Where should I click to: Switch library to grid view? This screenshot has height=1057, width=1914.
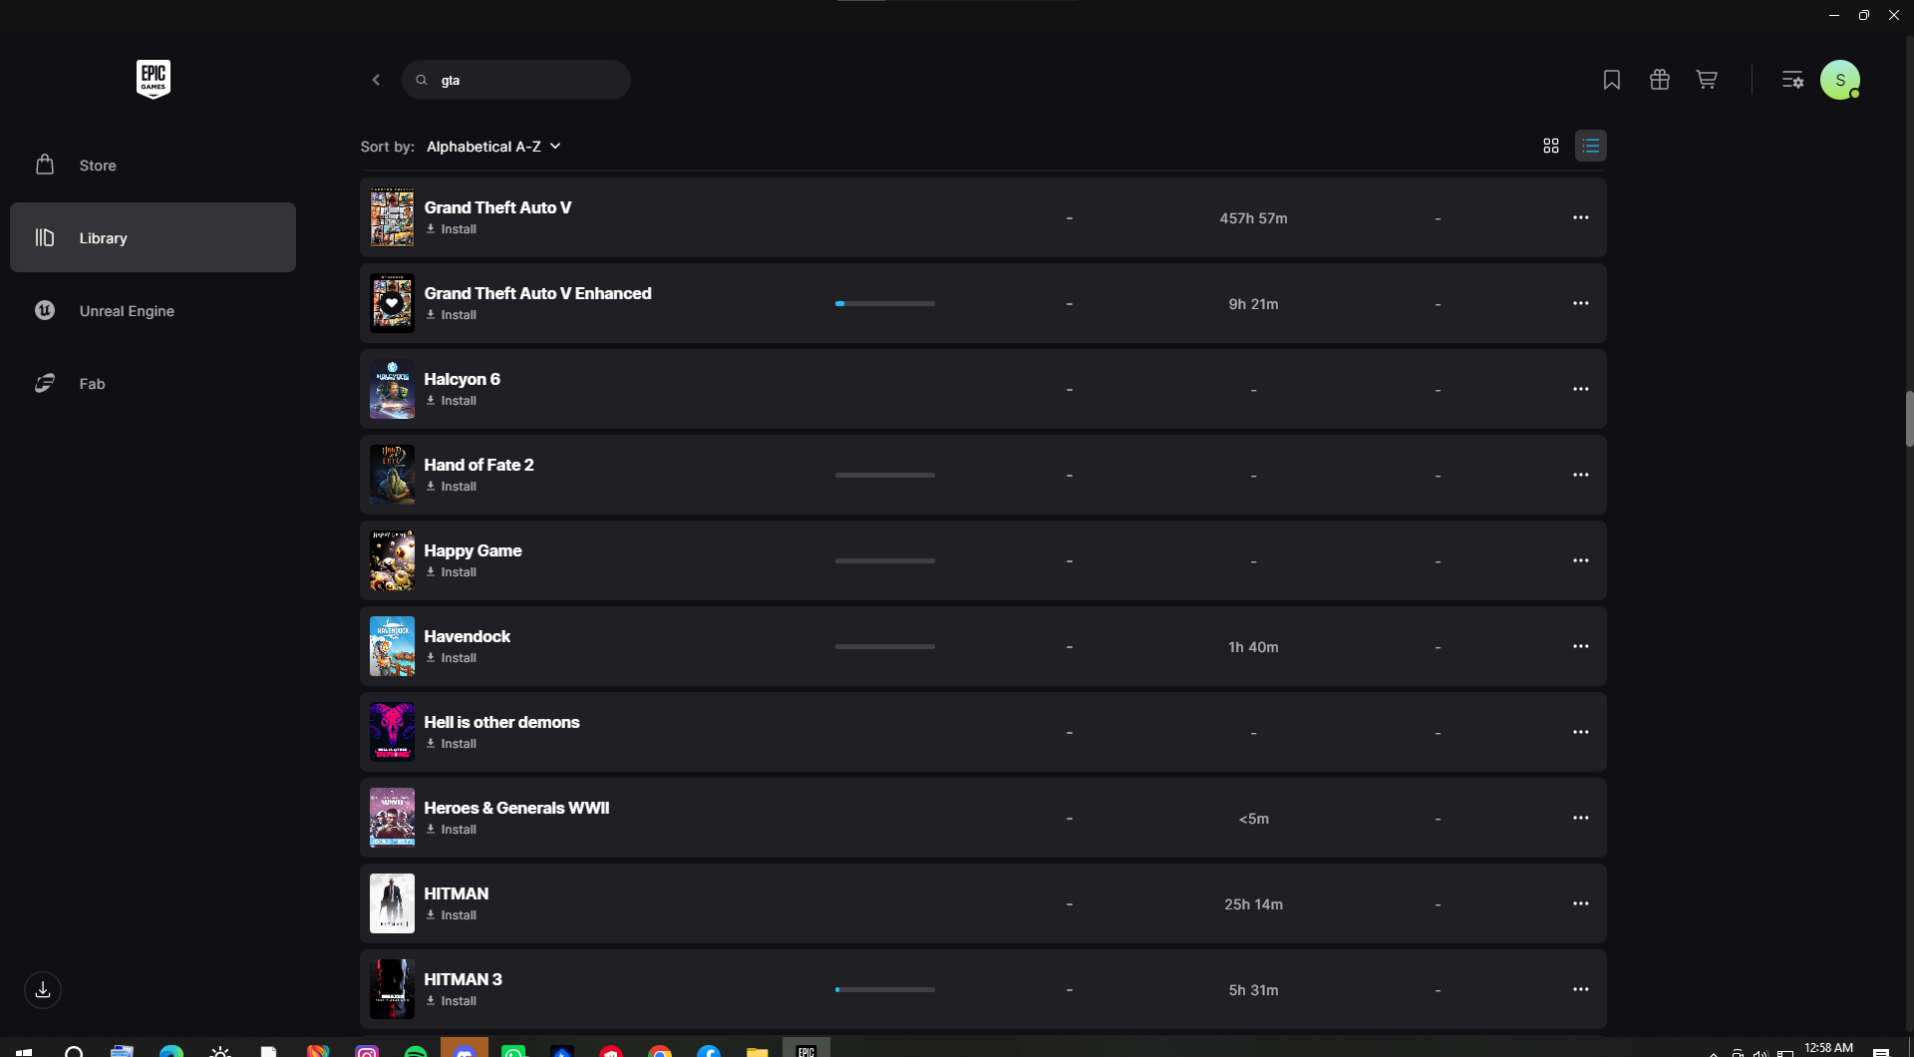pos(1551,146)
